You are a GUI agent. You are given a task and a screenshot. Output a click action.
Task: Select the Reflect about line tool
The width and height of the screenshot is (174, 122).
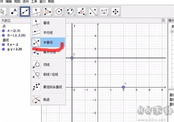93,11
